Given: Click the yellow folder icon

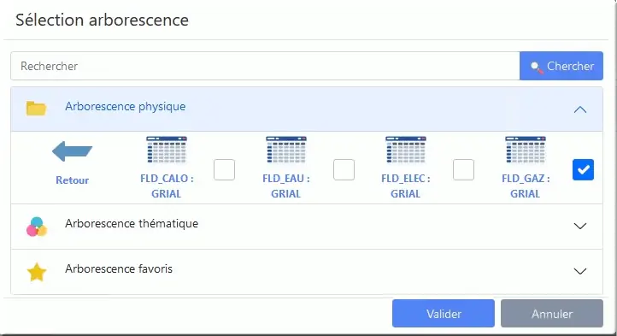Looking at the screenshot, I should [36, 109].
